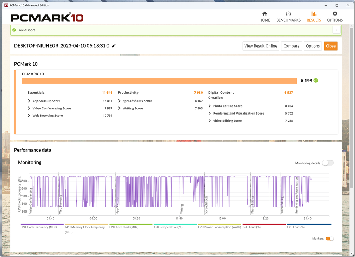355x257 pixels.
Task: Click the pencil icon to rename result
Action: point(114,46)
